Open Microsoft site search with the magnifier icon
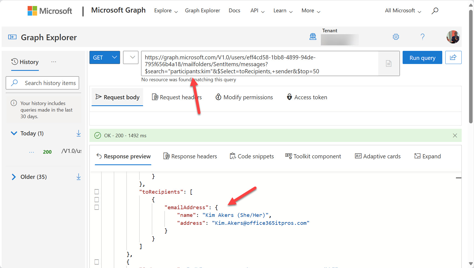The width and height of the screenshot is (474, 268). [x=435, y=10]
